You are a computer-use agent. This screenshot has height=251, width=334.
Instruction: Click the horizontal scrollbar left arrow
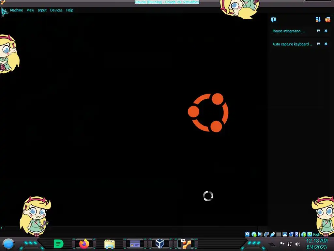(x=2, y=228)
